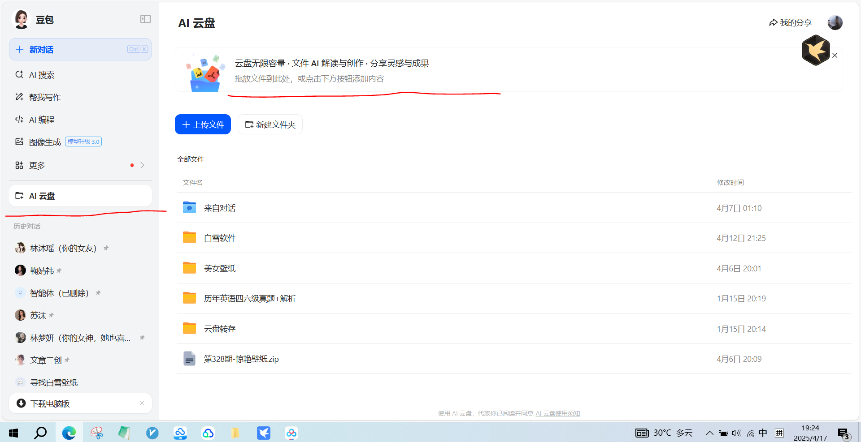
Task: Open the user profile avatar
Action: [x=835, y=22]
